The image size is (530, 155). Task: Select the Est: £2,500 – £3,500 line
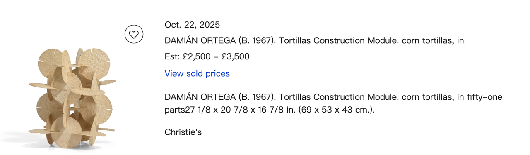(x=207, y=56)
